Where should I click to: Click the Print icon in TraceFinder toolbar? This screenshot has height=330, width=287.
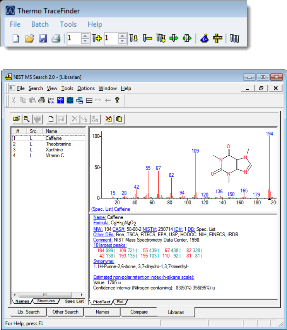[x=56, y=39]
